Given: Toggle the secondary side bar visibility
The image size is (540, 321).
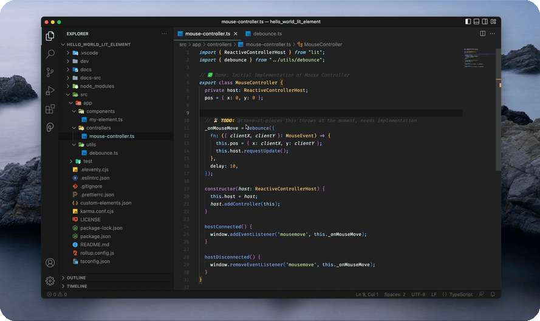Looking at the screenshot, I should click(484, 22).
